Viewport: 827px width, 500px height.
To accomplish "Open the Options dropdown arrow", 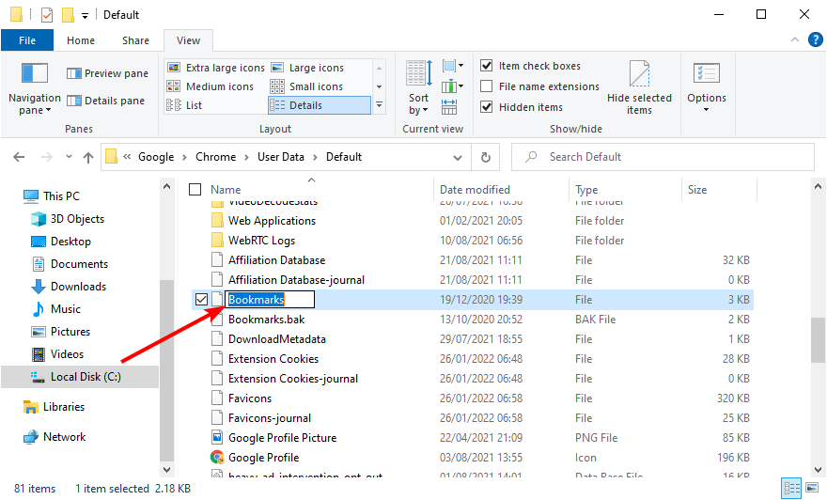I will [706, 110].
